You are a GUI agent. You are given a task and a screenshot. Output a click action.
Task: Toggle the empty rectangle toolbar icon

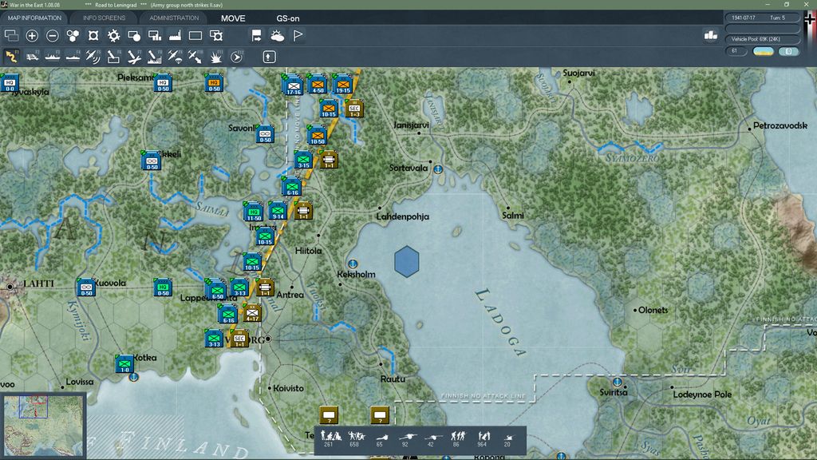click(x=195, y=35)
